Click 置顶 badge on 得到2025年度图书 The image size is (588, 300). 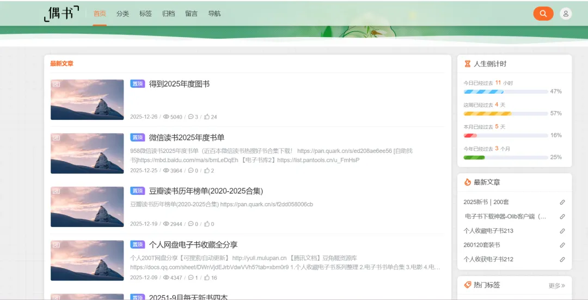[138, 84]
